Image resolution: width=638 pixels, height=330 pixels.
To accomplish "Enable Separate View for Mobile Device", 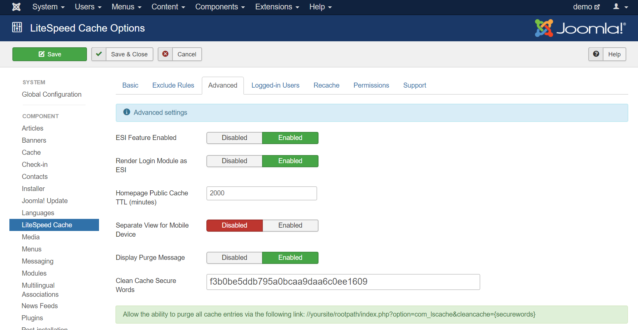I will click(x=290, y=225).
